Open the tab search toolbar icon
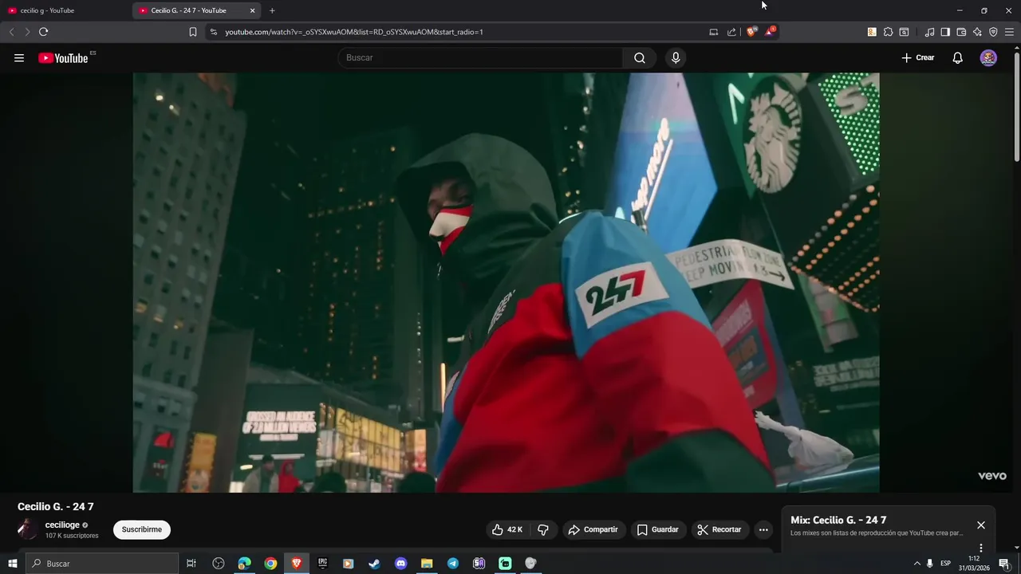The height and width of the screenshot is (574, 1021). pyautogui.click(x=904, y=32)
